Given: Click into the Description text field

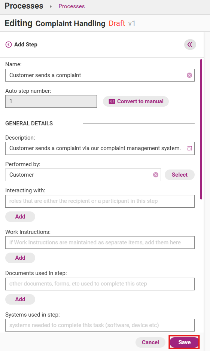Looking at the screenshot, I should point(100,148).
